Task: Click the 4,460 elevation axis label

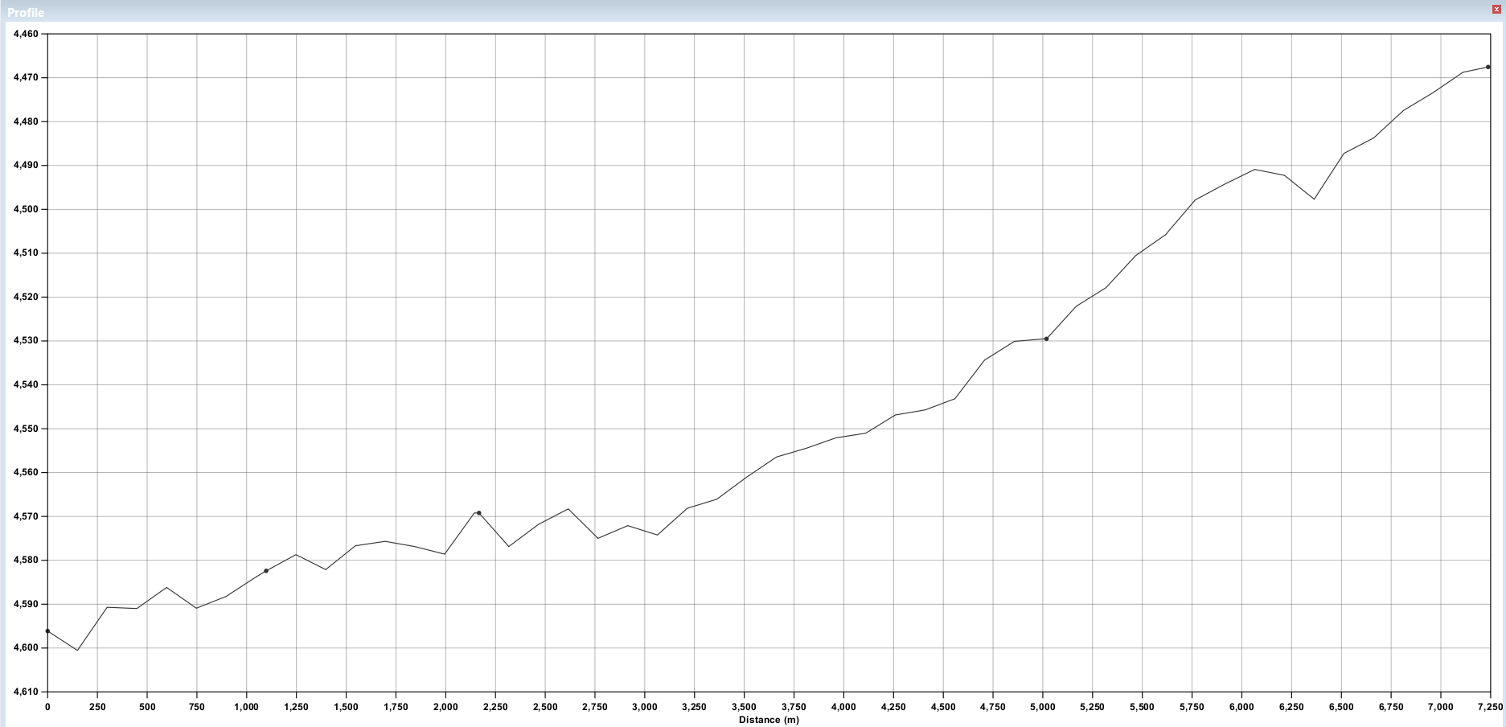Action: click(26, 34)
